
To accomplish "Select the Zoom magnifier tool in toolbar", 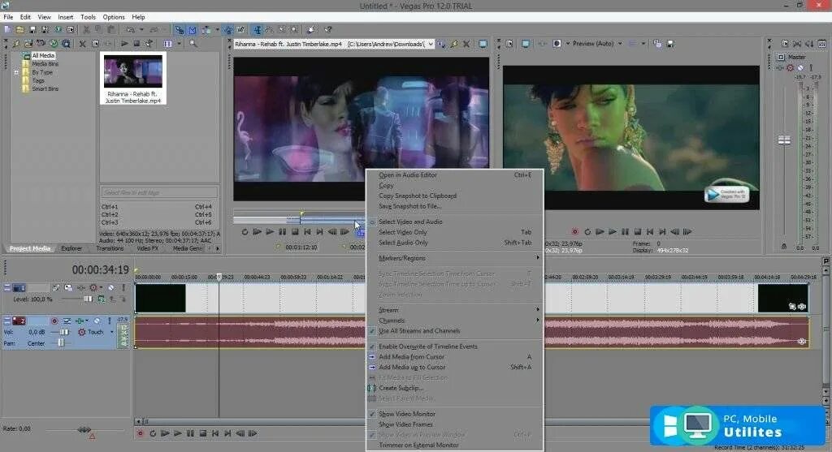I will click(x=294, y=30).
